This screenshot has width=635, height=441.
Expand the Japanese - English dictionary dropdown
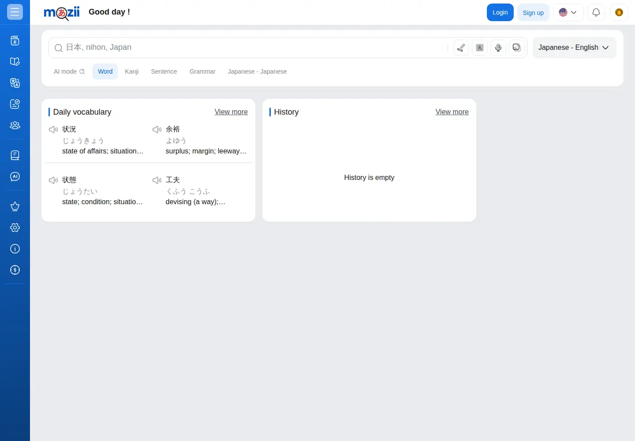574,48
